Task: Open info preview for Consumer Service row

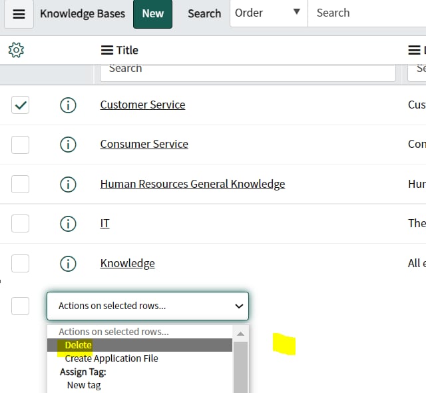Action: pyautogui.click(x=68, y=144)
